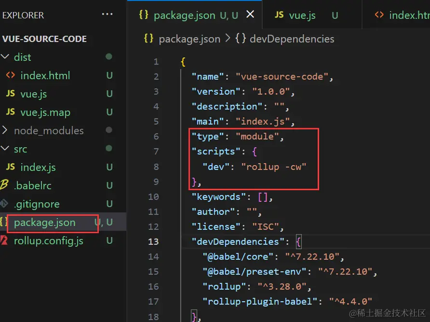
Task: Click the JSON icon in breadcrumb before package.json
Action: click(148, 39)
